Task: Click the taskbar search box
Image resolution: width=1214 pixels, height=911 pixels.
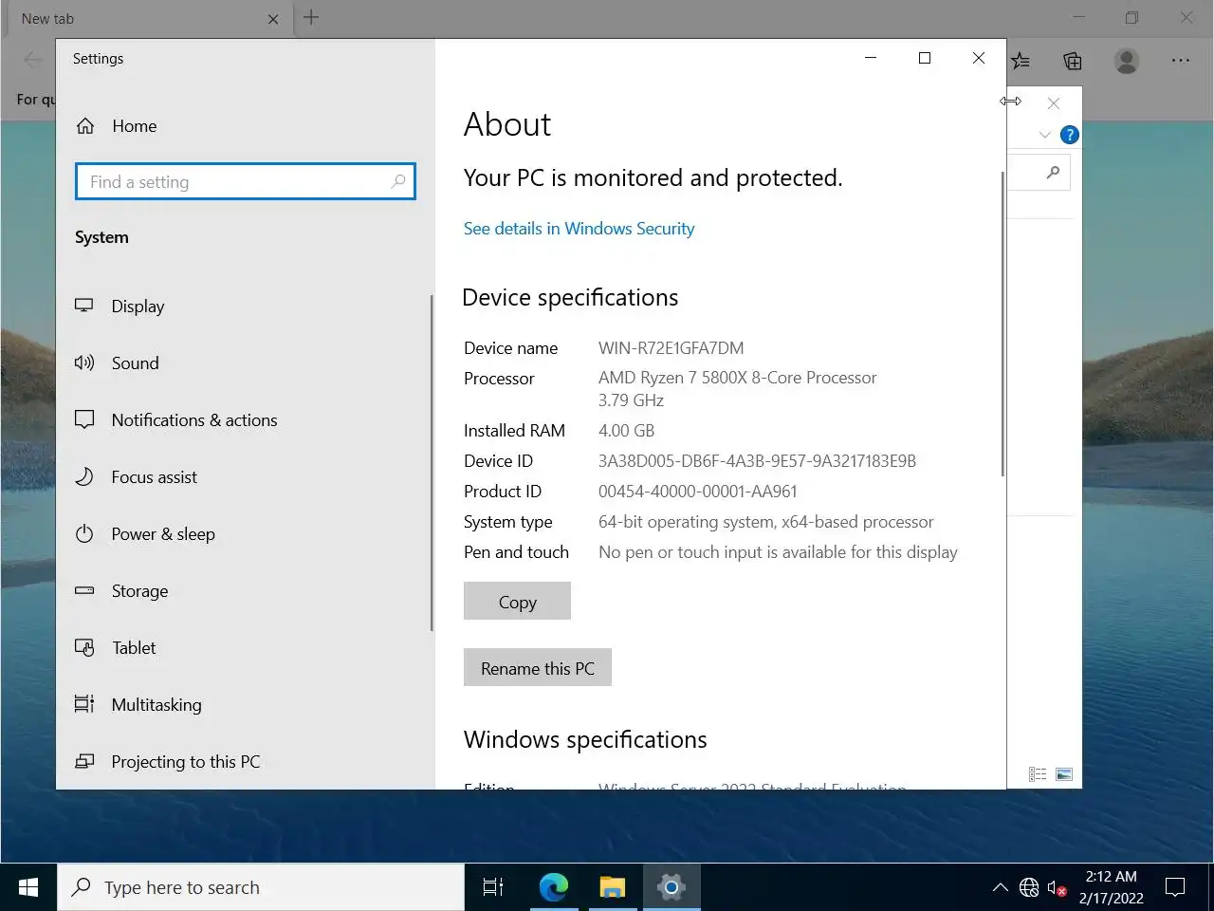Action: tap(261, 887)
